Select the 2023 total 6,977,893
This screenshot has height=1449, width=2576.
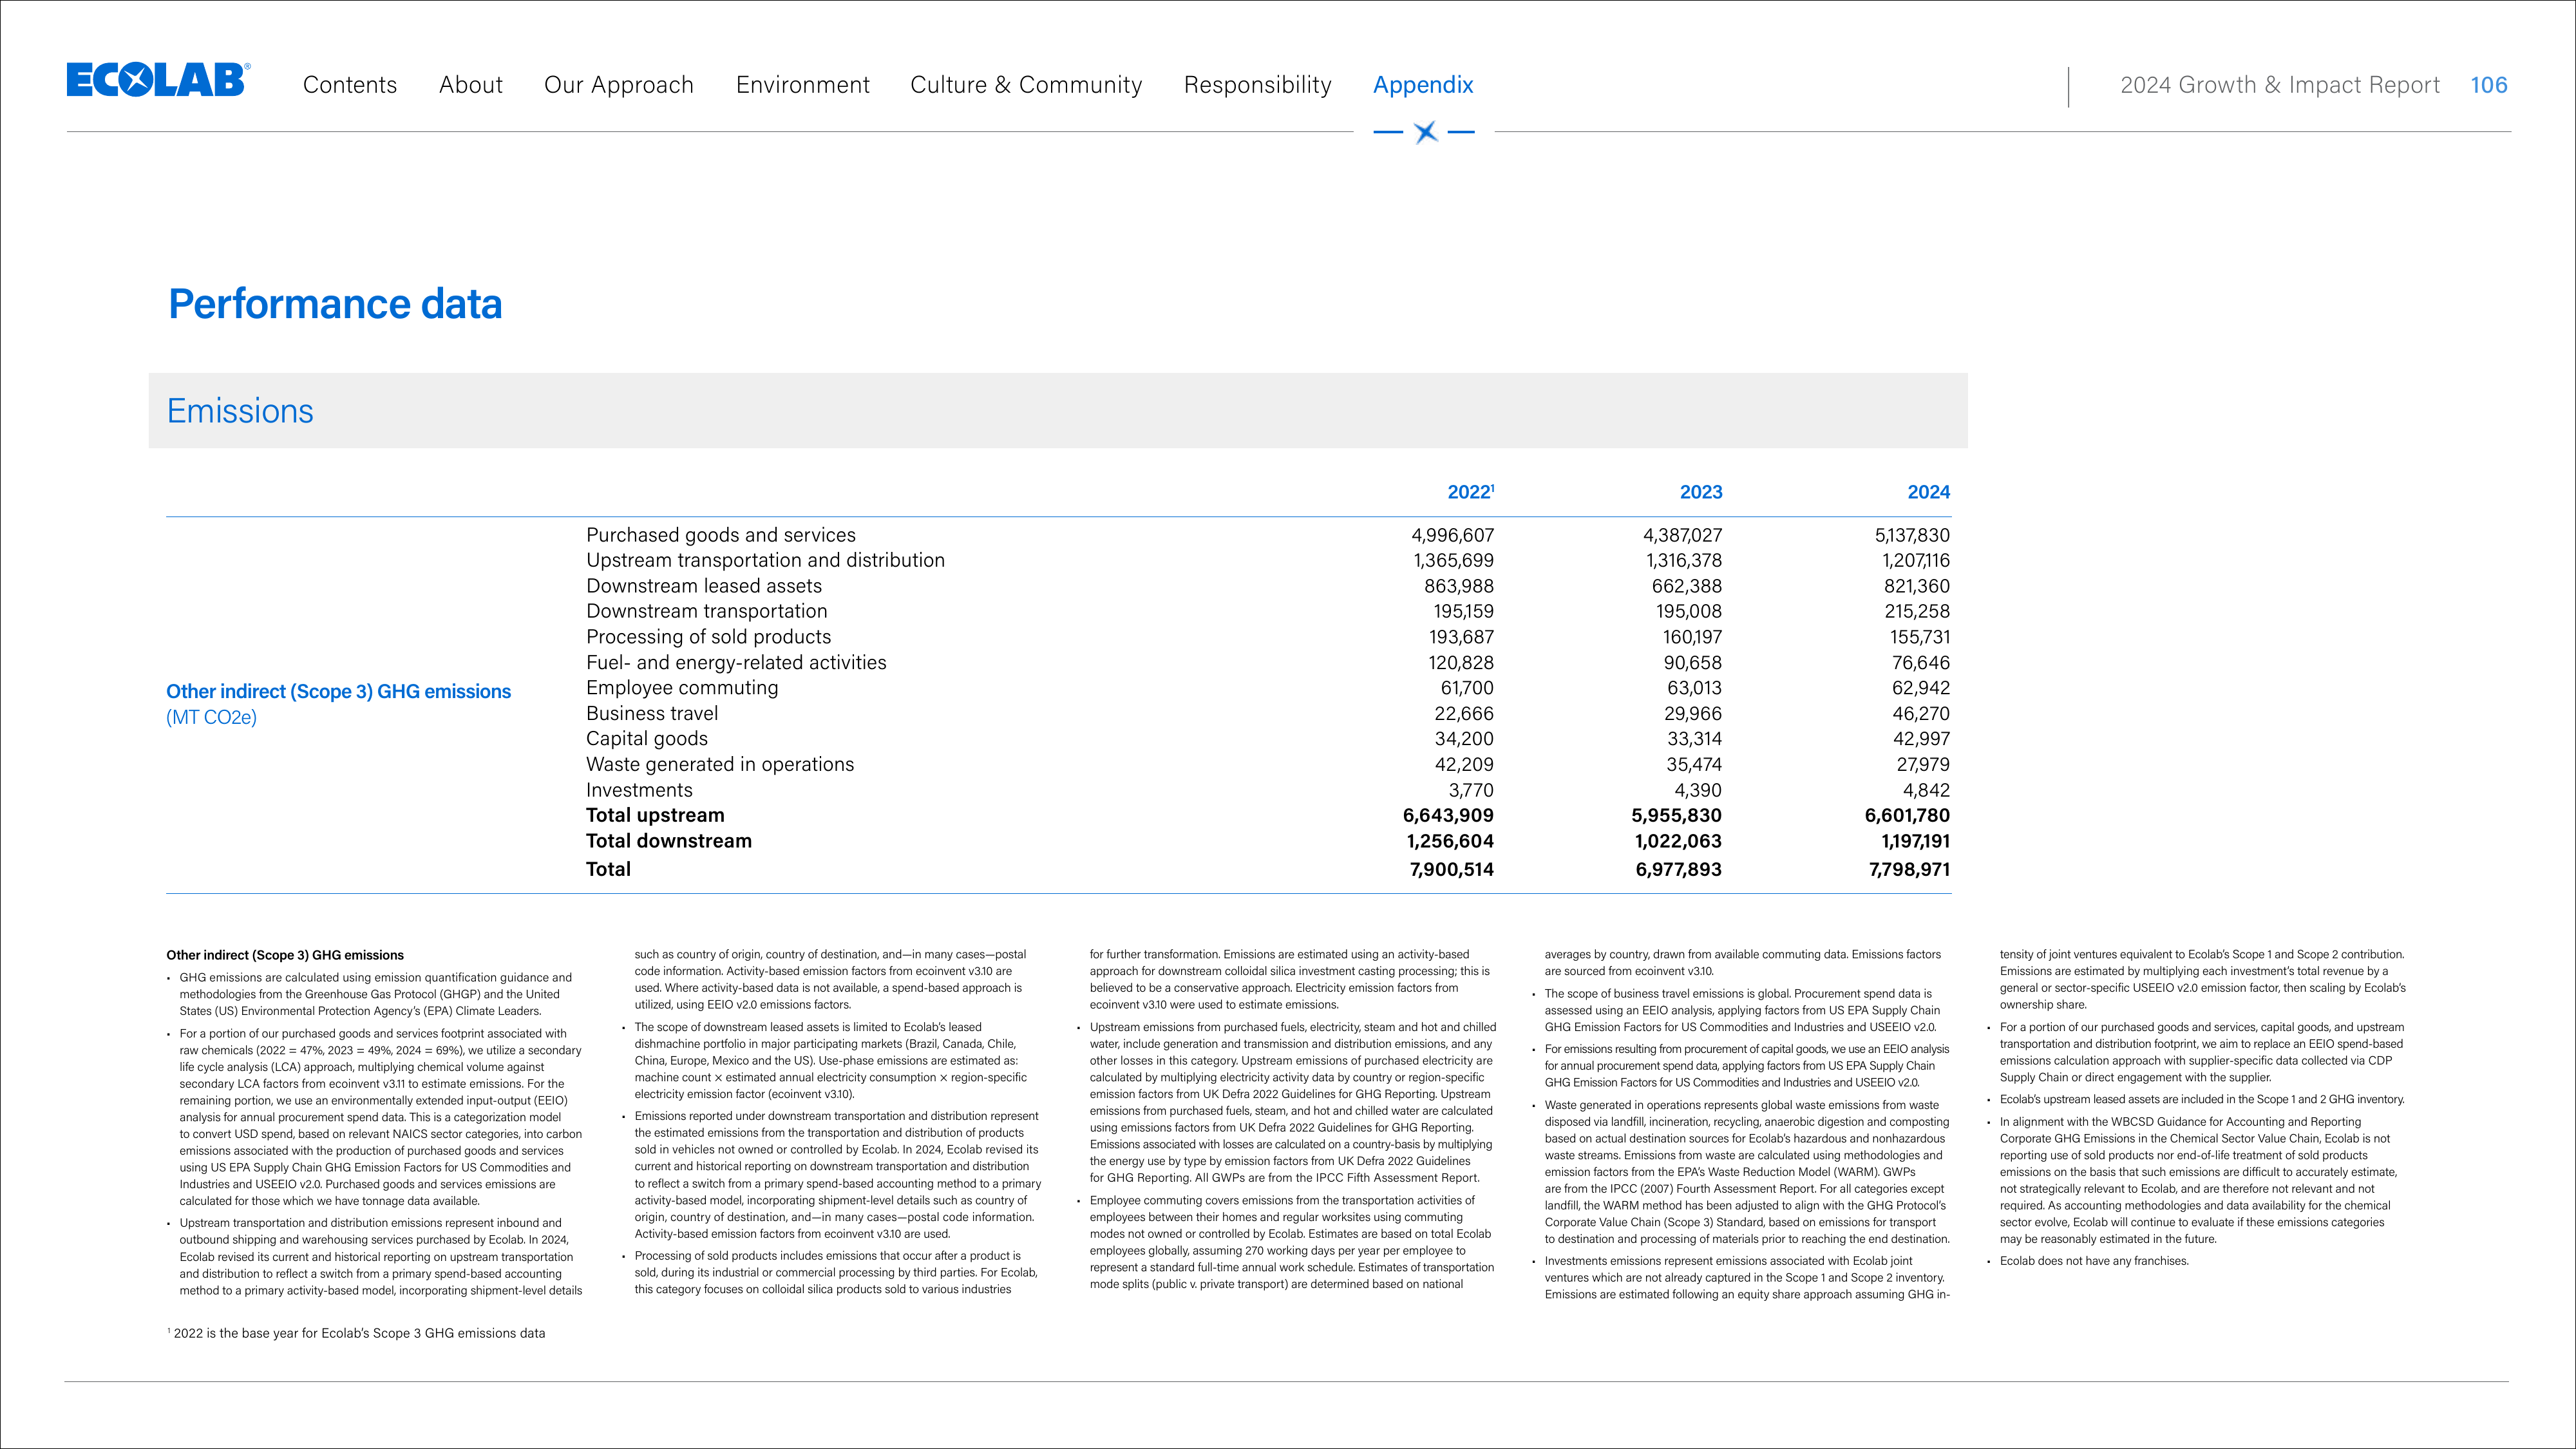click(x=1679, y=869)
